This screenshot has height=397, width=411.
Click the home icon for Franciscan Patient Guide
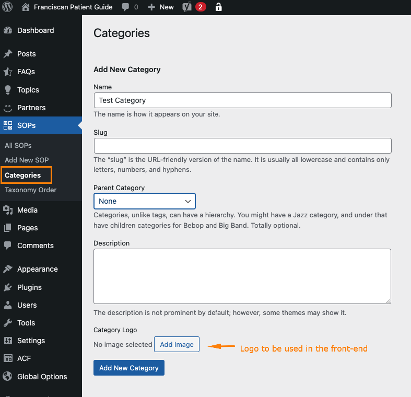click(26, 7)
